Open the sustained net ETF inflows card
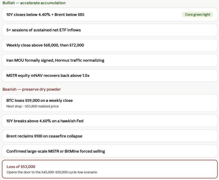Viewport: 219px width, 180px height. tap(110, 30)
